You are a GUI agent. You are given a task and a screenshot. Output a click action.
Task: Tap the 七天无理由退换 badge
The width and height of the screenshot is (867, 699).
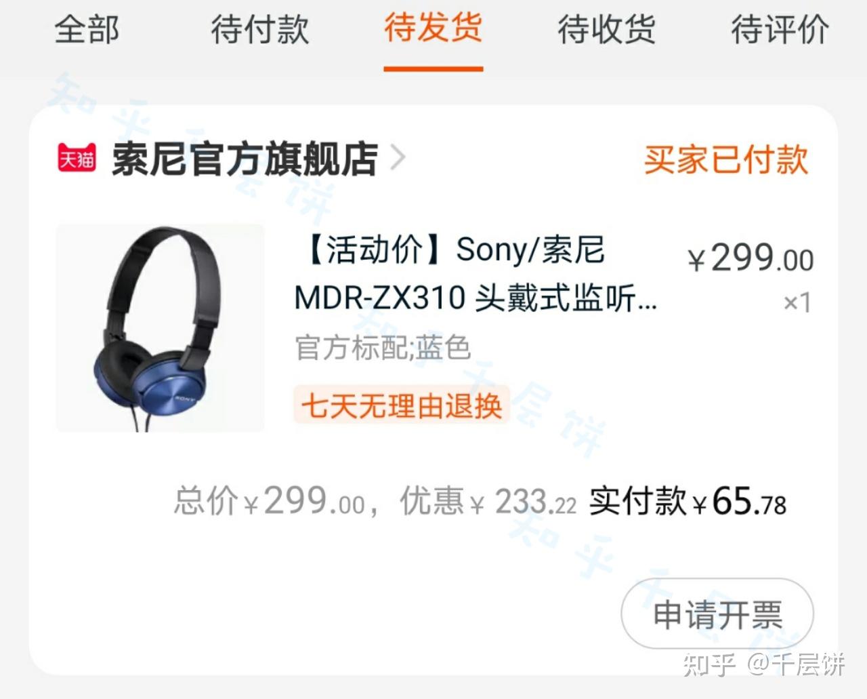click(x=402, y=406)
